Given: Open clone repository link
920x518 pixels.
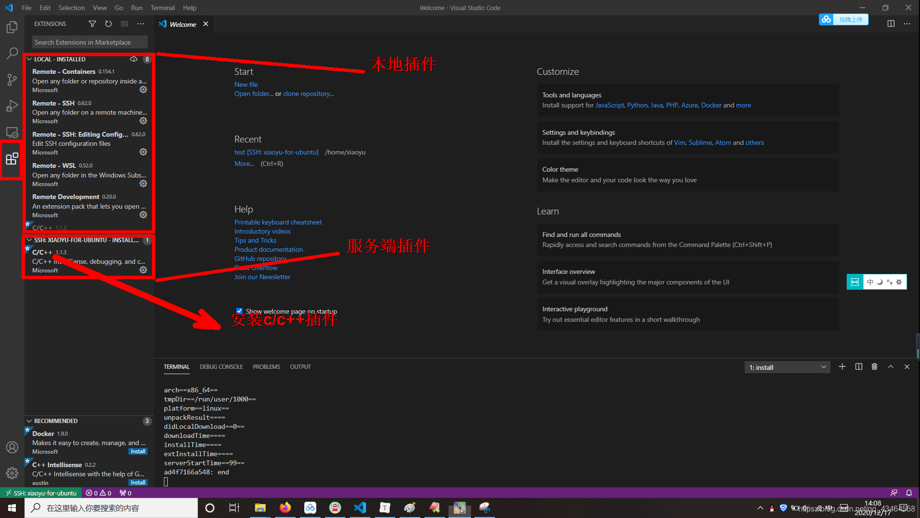Looking at the screenshot, I should tap(307, 94).
